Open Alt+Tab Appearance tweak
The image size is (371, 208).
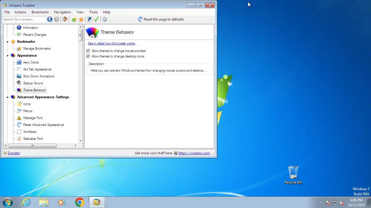click(37, 69)
